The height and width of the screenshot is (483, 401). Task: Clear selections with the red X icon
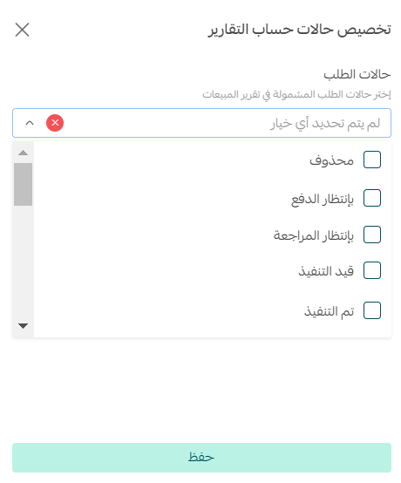pyautogui.click(x=55, y=123)
